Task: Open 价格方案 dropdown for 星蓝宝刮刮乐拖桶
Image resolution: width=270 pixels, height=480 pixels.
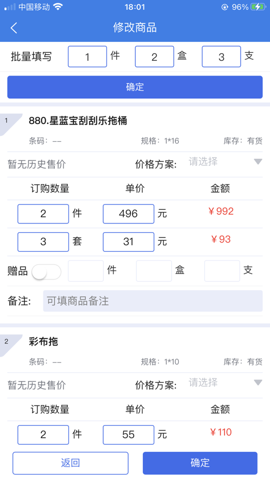Action: click(x=225, y=161)
